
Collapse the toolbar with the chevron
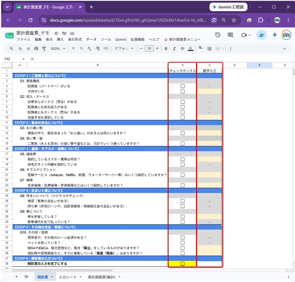coord(284,49)
